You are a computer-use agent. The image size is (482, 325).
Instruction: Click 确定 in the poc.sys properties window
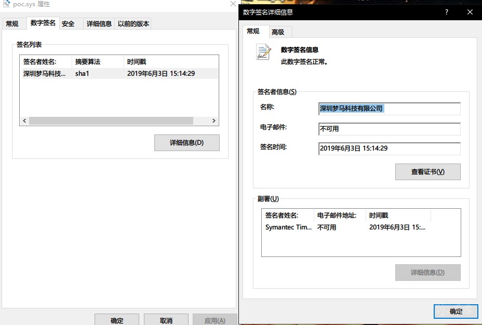(x=117, y=320)
